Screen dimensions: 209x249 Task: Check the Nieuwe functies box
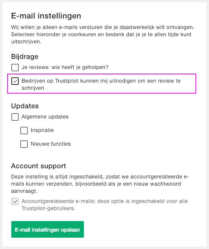24,144
